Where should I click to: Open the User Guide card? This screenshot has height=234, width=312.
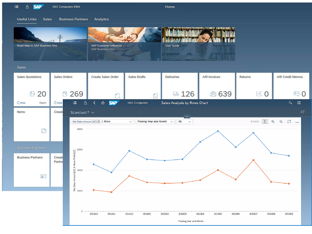[x=199, y=44]
